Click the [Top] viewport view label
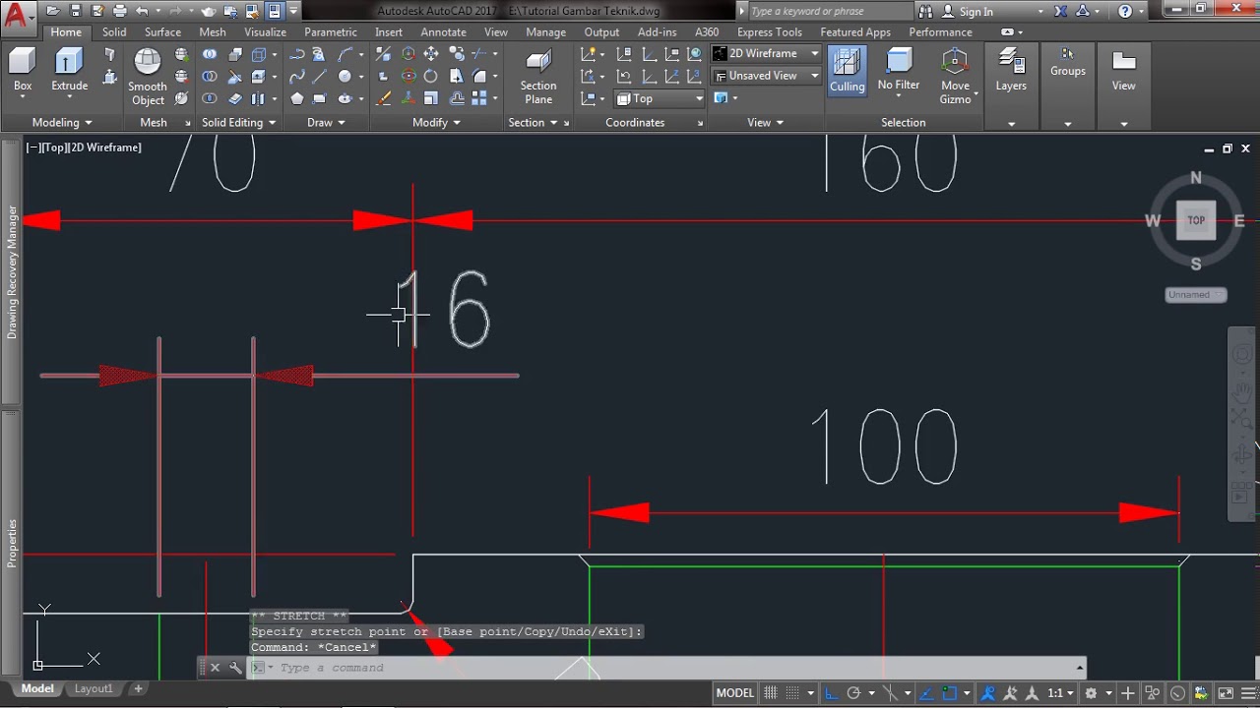The height and width of the screenshot is (708, 1260). [x=54, y=147]
